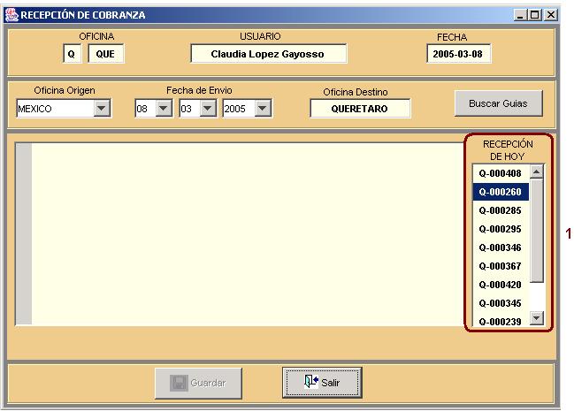Click the Fecha field 2005-03-08
Screen dimensions: 574x411
pyautogui.click(x=458, y=54)
